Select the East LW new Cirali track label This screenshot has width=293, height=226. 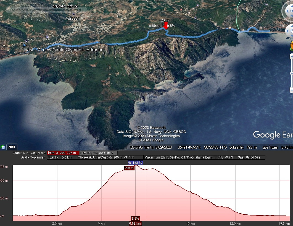point(64,49)
